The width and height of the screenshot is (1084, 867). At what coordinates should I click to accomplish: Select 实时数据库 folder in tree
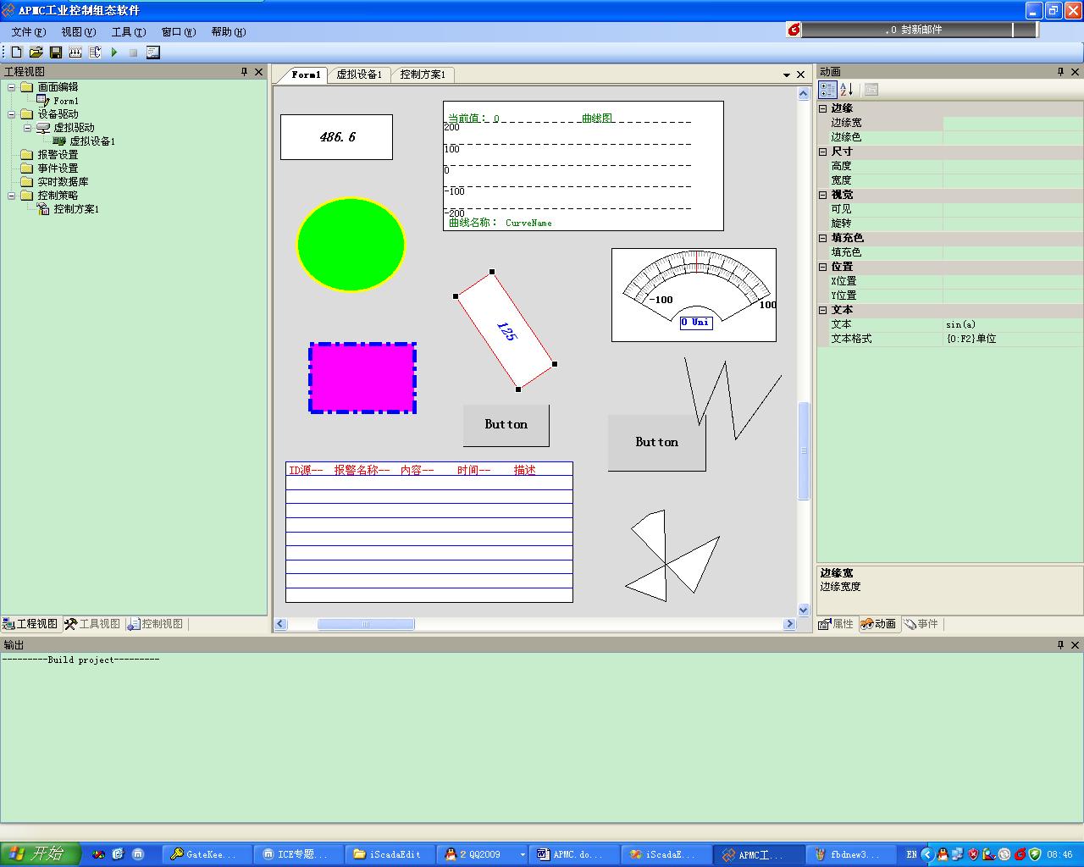(x=63, y=182)
